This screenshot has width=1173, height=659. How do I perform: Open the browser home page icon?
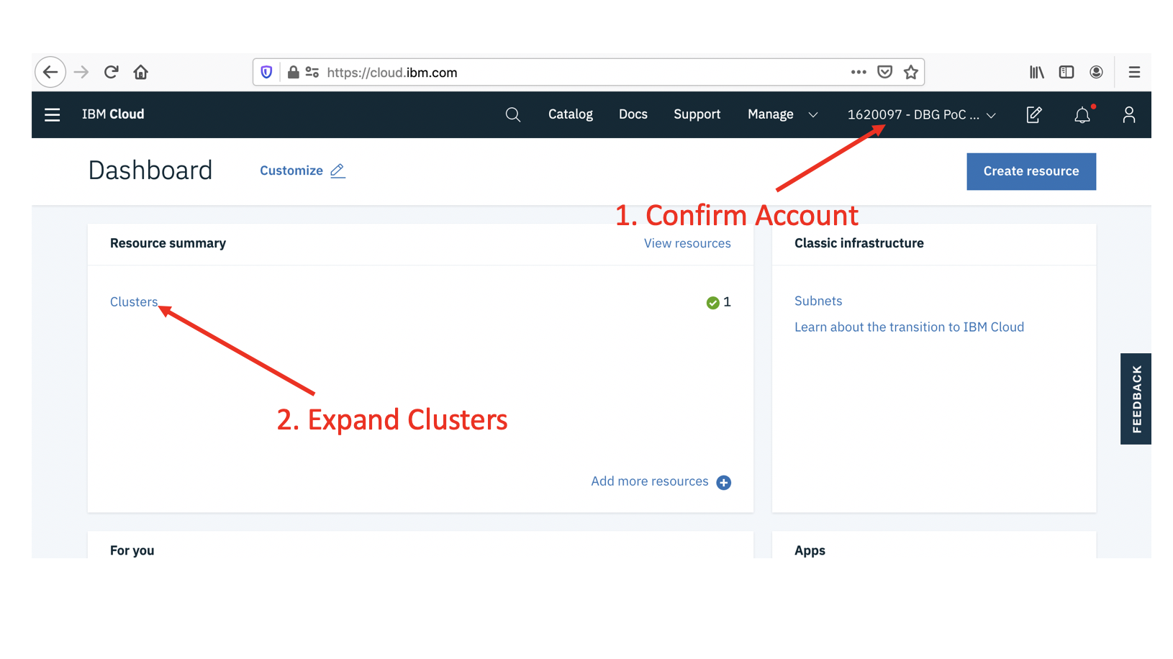[x=141, y=72]
